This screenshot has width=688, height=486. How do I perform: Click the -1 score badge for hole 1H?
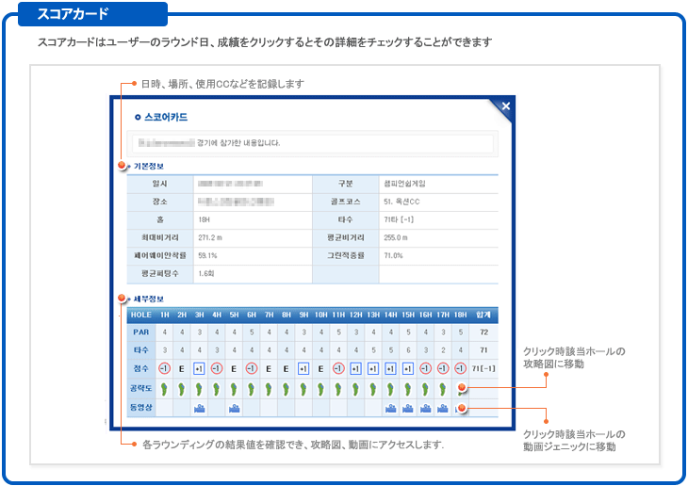point(164,368)
